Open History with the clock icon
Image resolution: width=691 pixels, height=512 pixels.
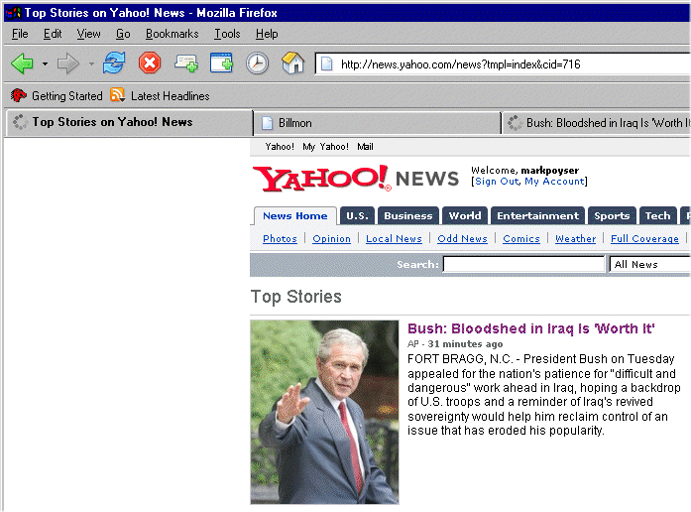[x=257, y=64]
